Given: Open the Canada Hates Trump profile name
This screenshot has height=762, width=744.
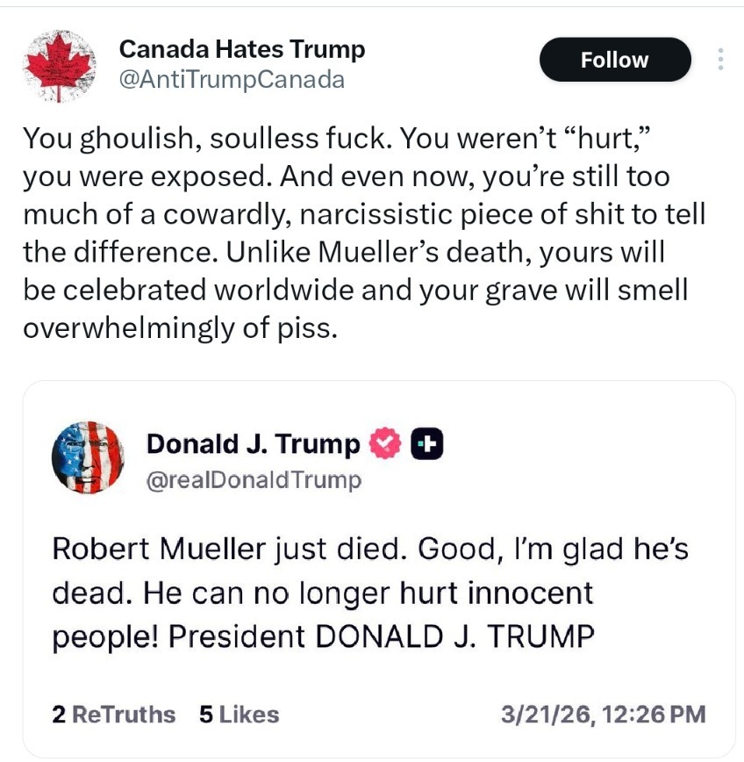Looking at the screenshot, I should tap(241, 49).
